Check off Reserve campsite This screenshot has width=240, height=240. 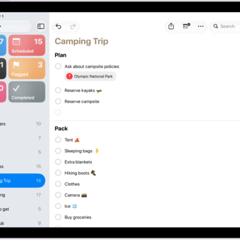(x=58, y=101)
